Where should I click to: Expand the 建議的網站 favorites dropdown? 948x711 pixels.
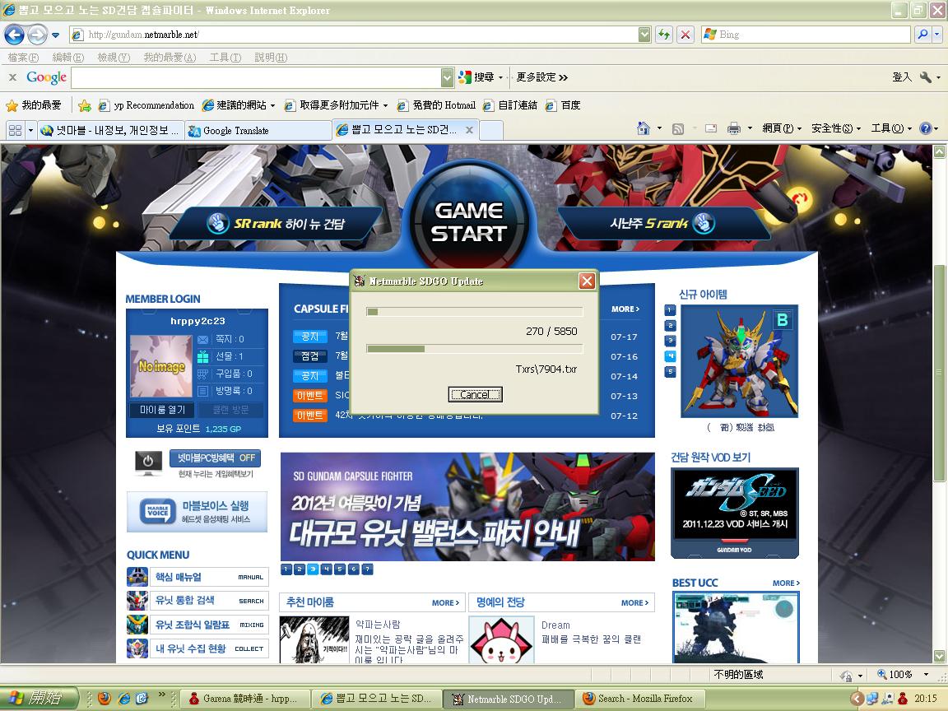[272, 106]
